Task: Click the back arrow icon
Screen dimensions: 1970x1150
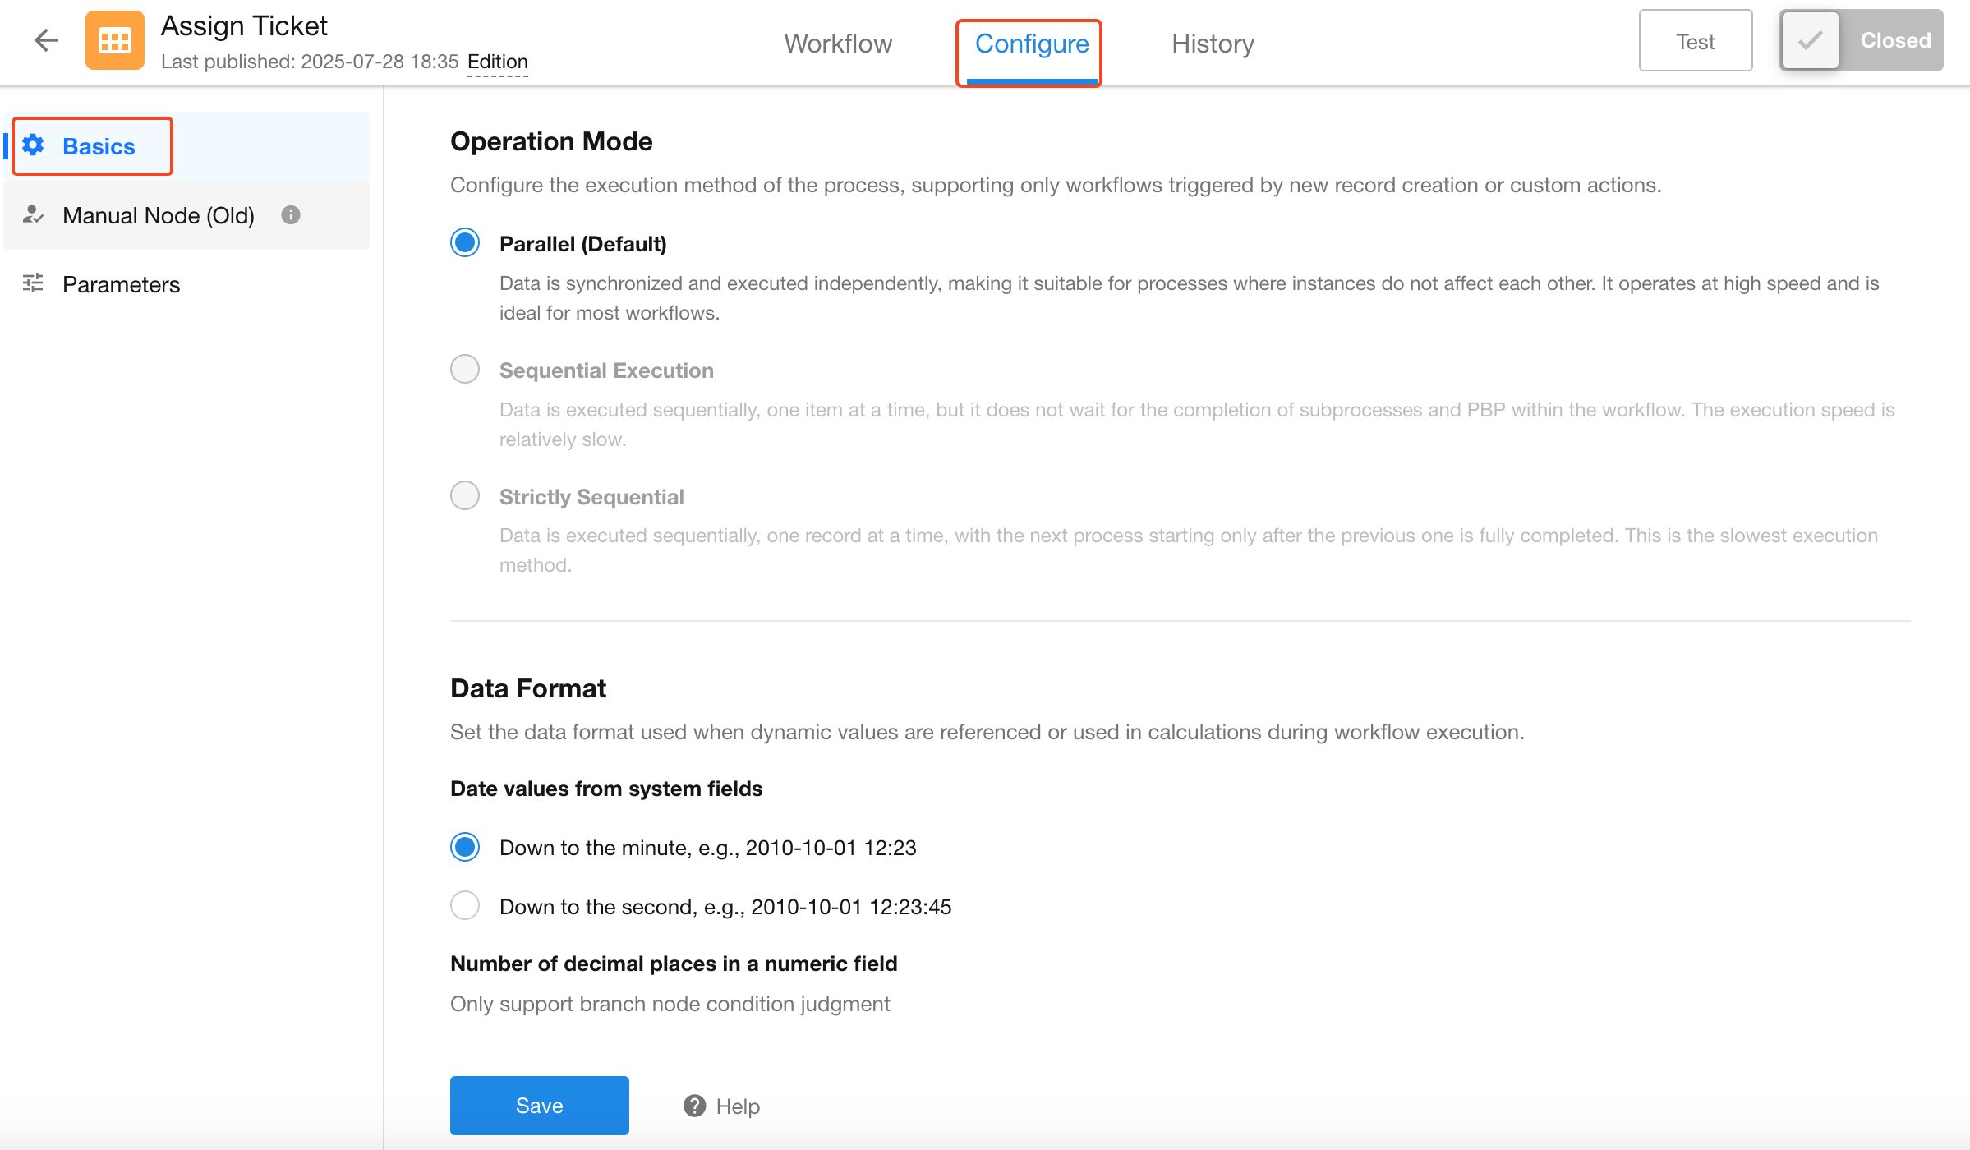Action: pos(46,40)
